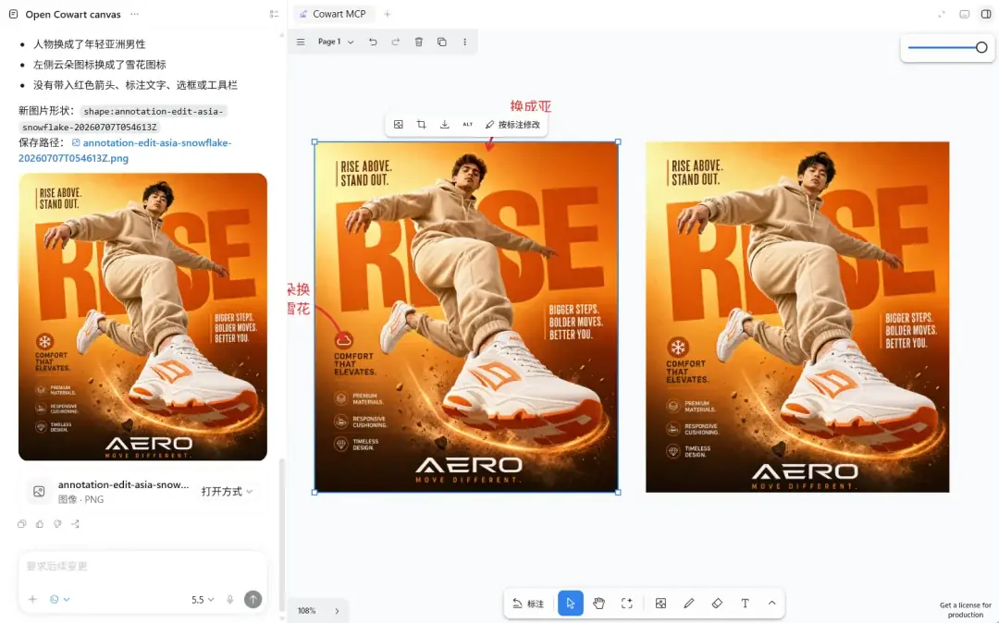Expand more tools chevron in bottom toolbar

(771, 604)
